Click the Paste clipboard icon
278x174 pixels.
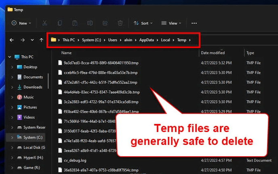(75, 23)
